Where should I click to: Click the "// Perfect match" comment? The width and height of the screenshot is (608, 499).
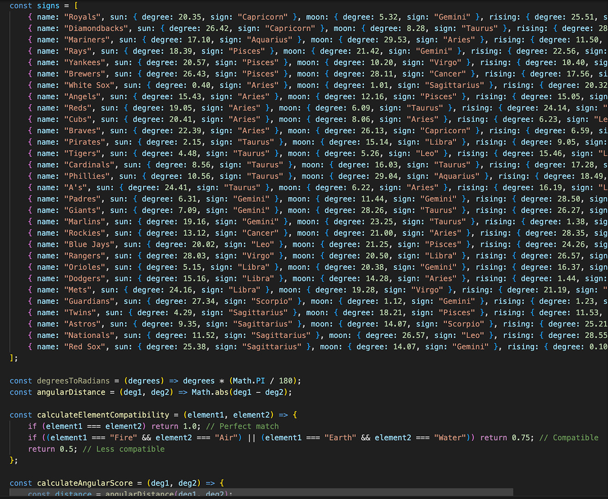point(242,426)
